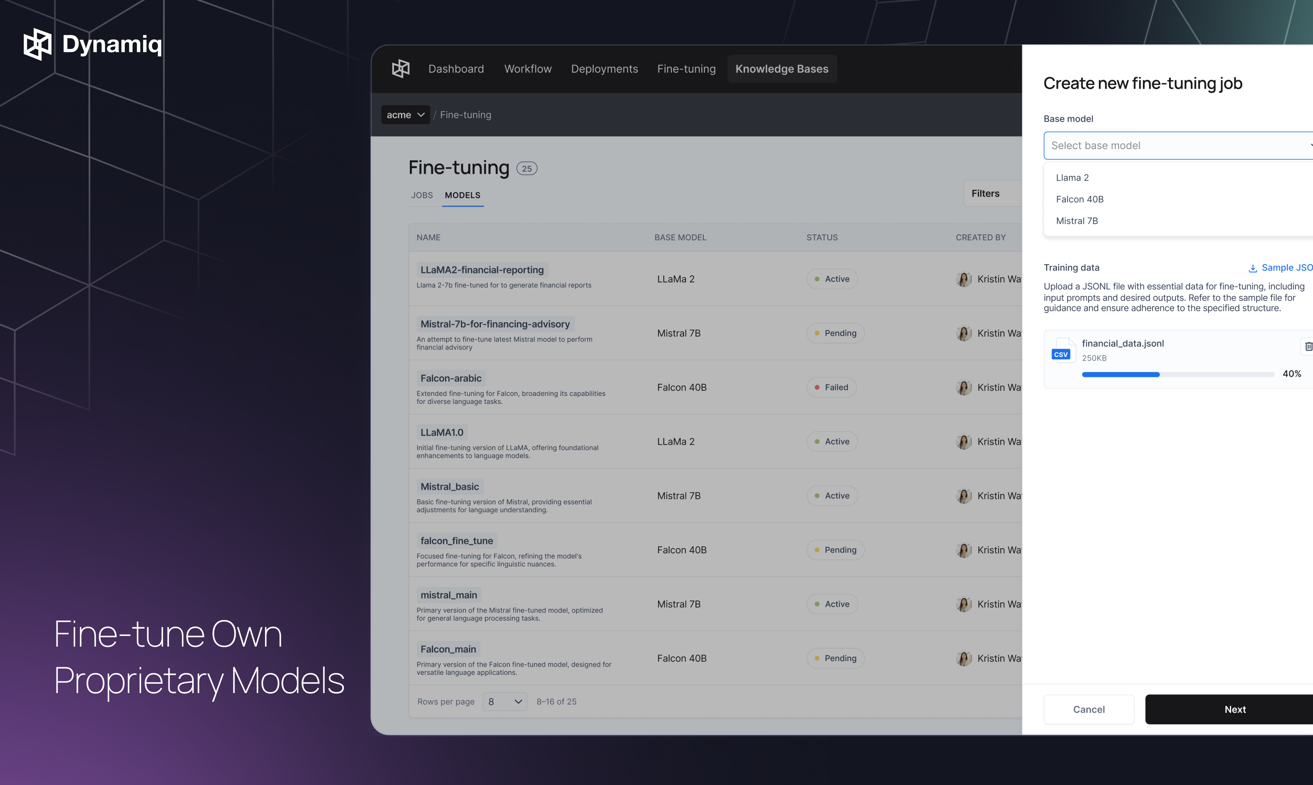Image resolution: width=1313 pixels, height=785 pixels.
Task: Open the LLaMA1.0 model
Action: (x=441, y=433)
